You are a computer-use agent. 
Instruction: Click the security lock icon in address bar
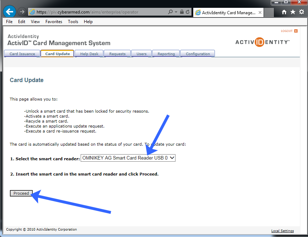point(182,12)
